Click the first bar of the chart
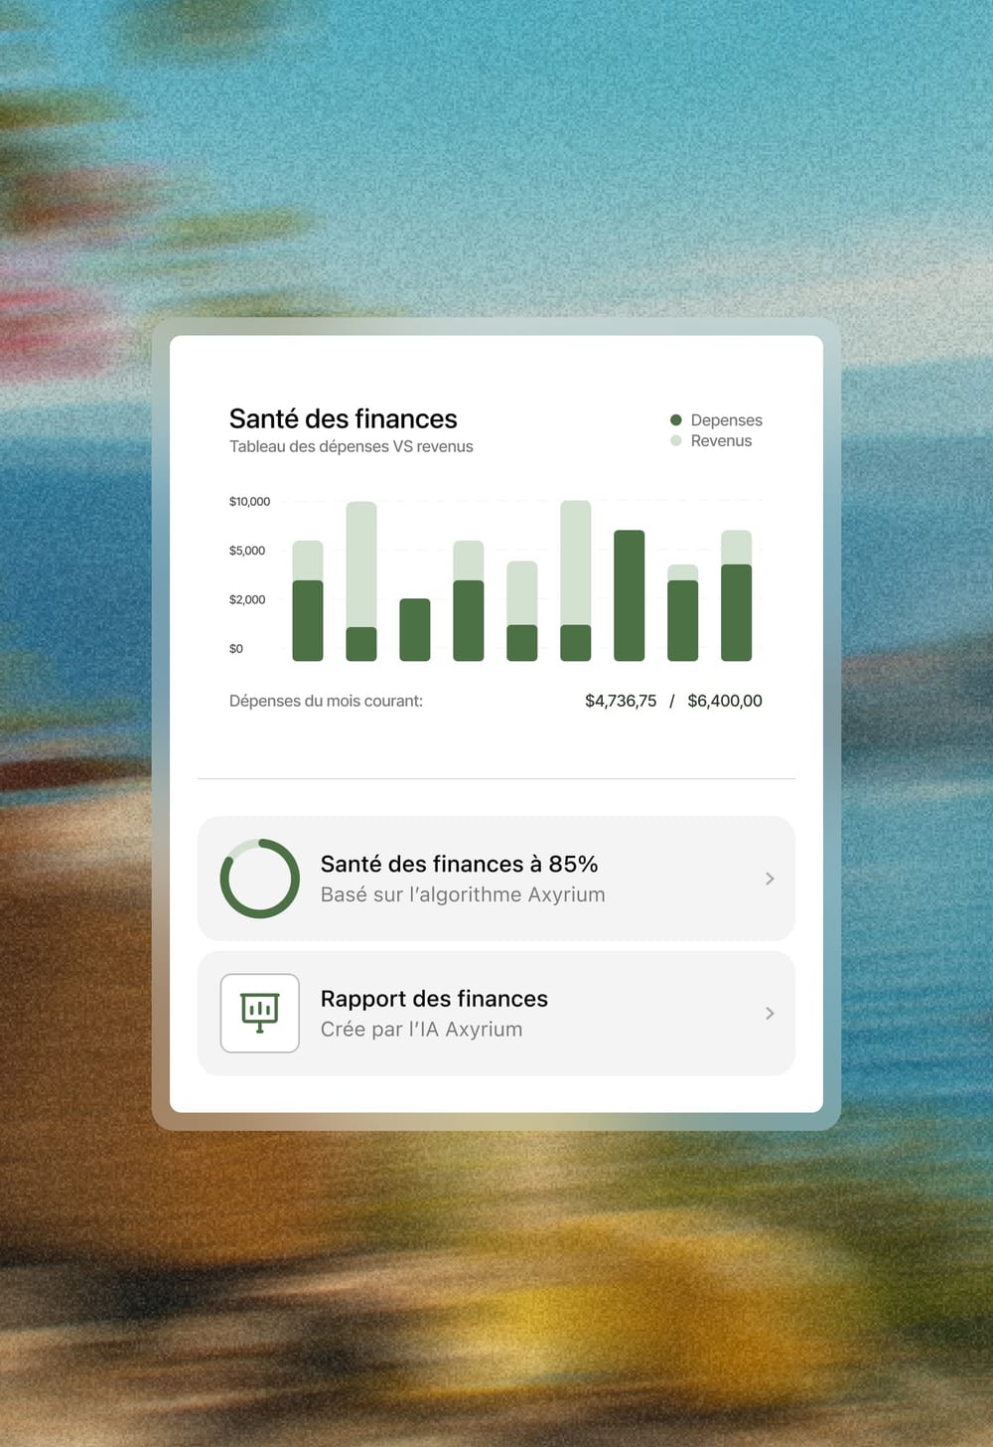 (x=308, y=600)
